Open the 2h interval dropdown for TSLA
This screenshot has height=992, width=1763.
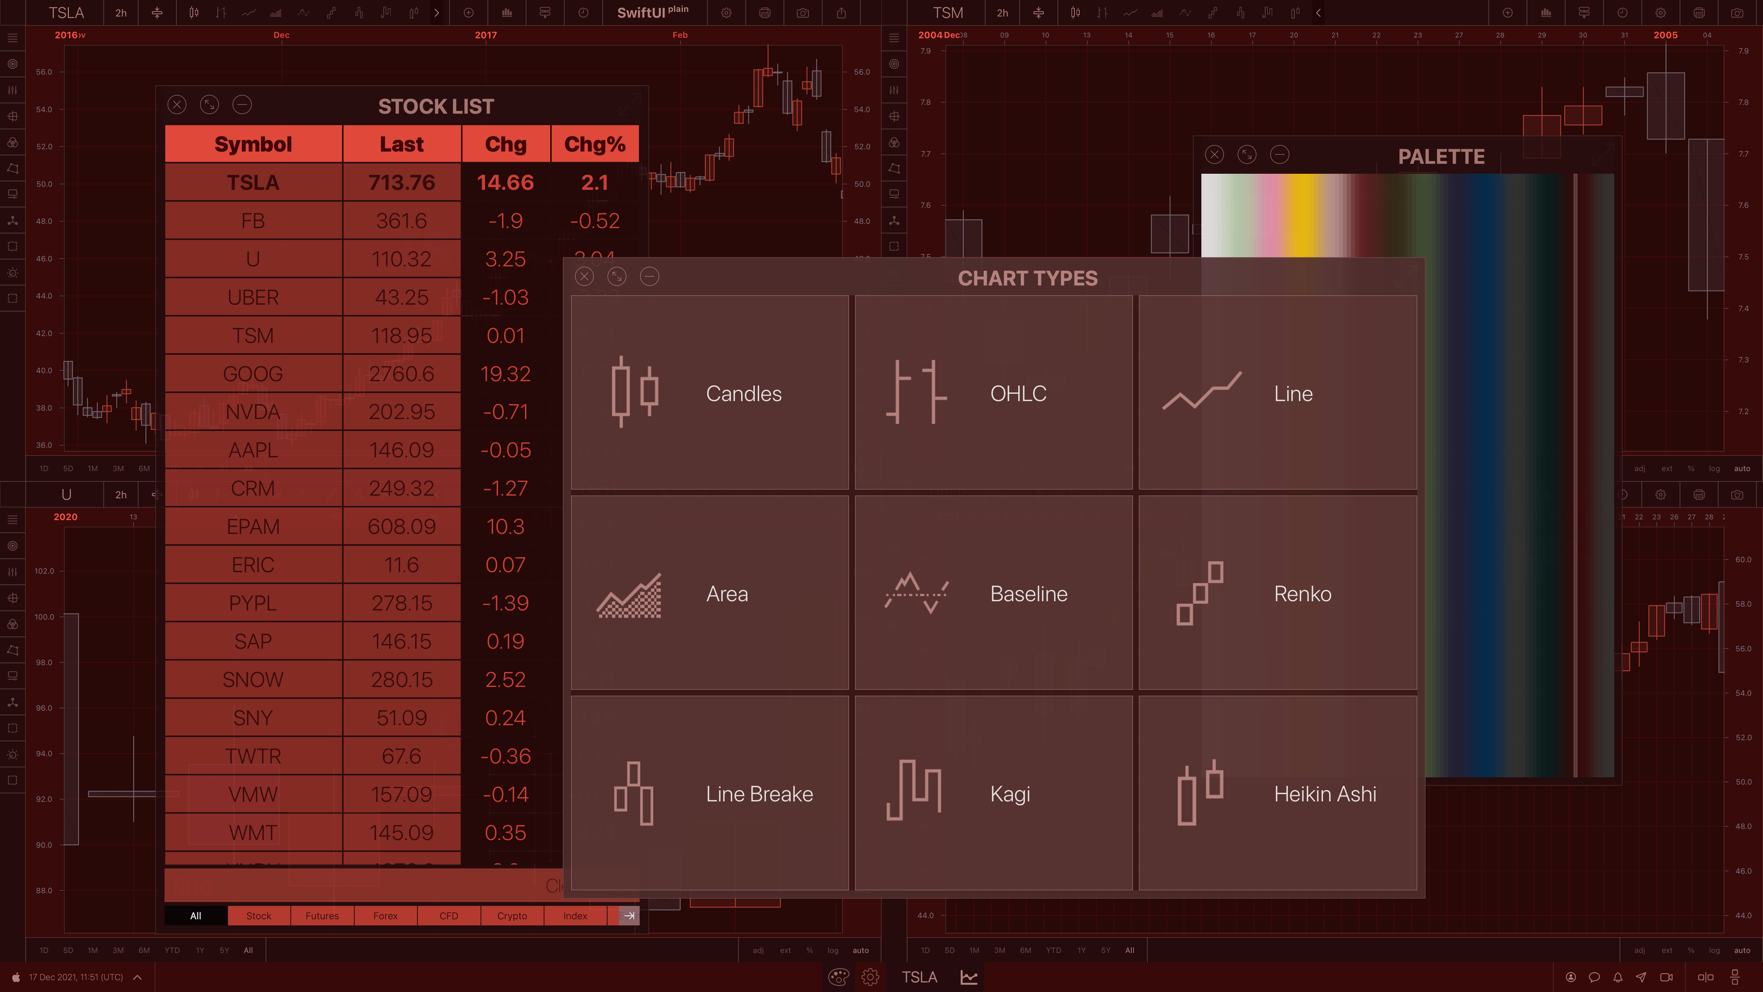(121, 13)
